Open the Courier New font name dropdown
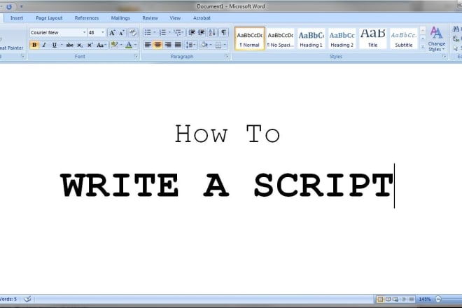This screenshot has height=308, width=462. click(85, 32)
